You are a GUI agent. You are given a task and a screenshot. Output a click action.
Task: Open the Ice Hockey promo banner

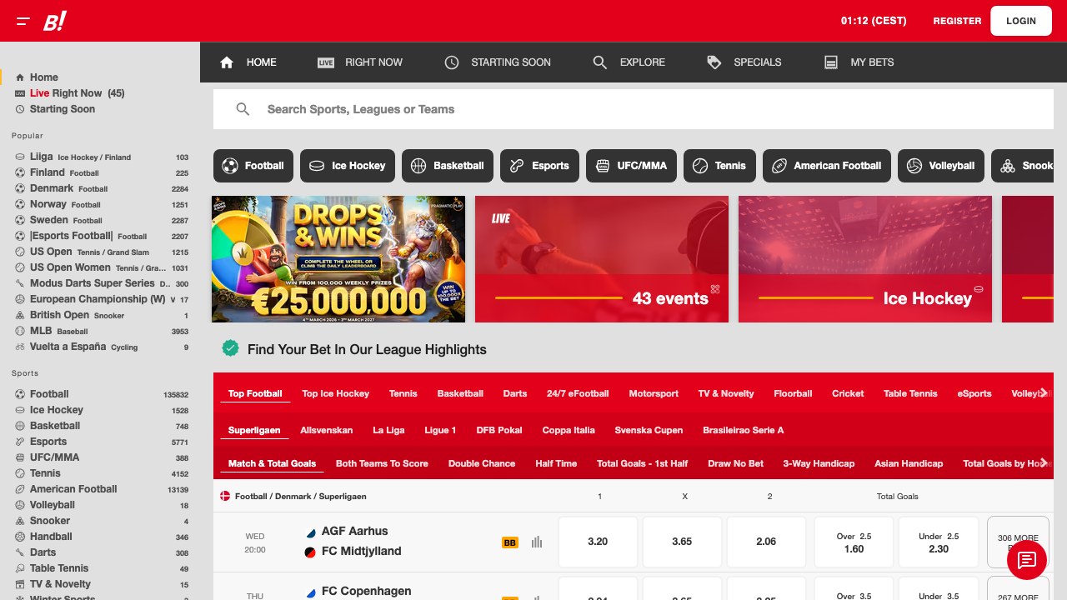(865, 259)
